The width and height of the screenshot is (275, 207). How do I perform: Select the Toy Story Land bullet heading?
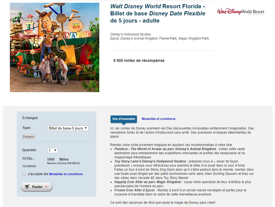[150, 161]
